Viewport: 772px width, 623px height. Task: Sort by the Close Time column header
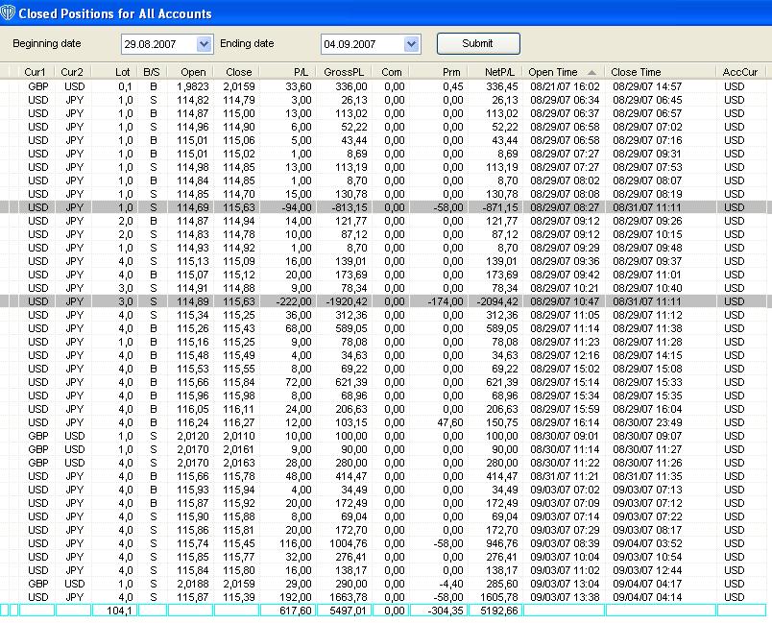[x=636, y=72]
